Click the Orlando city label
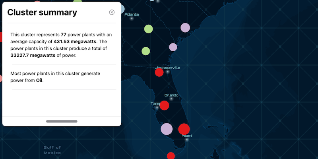The height and width of the screenshot is (159, 318). (171, 95)
